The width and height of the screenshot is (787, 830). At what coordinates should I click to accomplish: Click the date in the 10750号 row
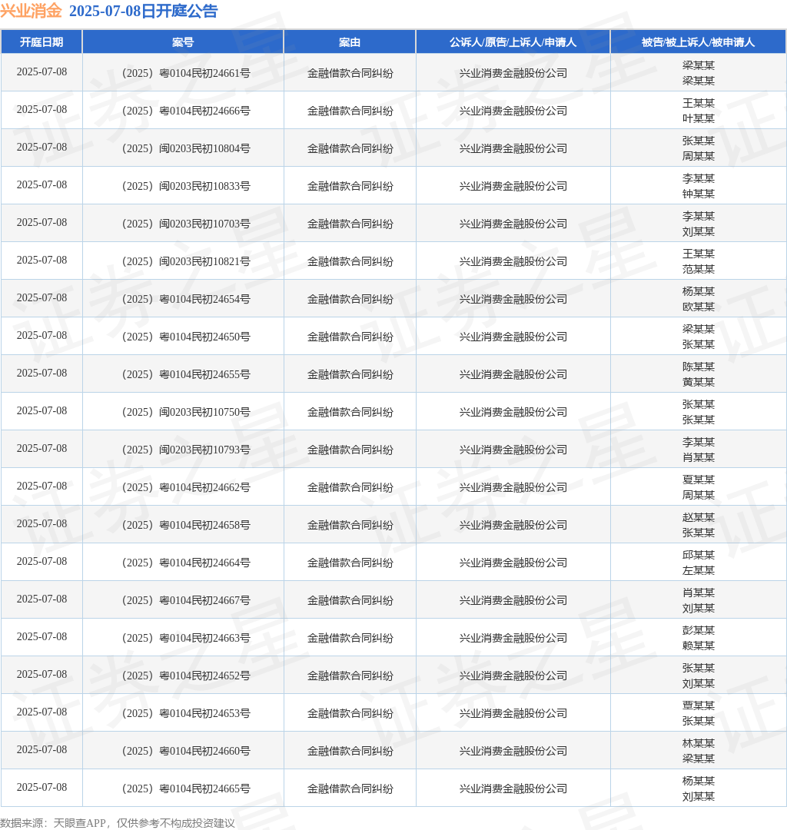click(42, 410)
